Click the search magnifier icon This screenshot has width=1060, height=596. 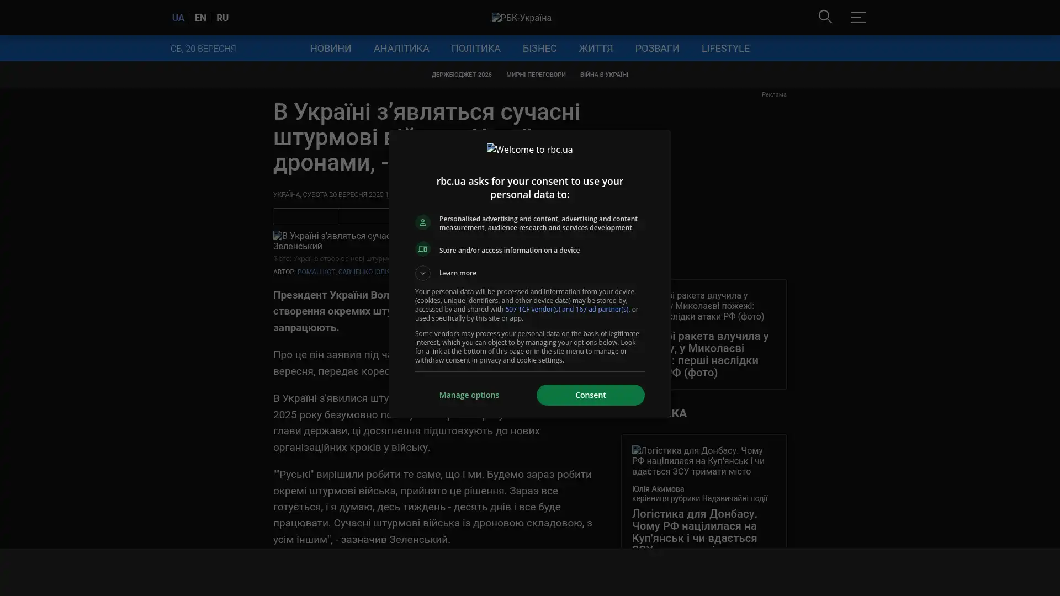[x=825, y=17]
